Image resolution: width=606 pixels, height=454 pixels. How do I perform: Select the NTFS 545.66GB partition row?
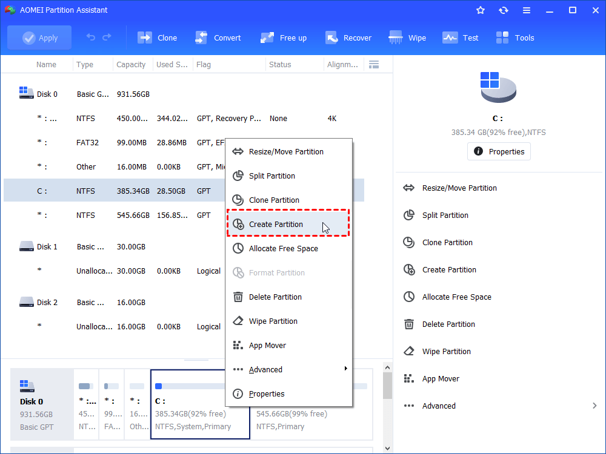[x=114, y=215]
